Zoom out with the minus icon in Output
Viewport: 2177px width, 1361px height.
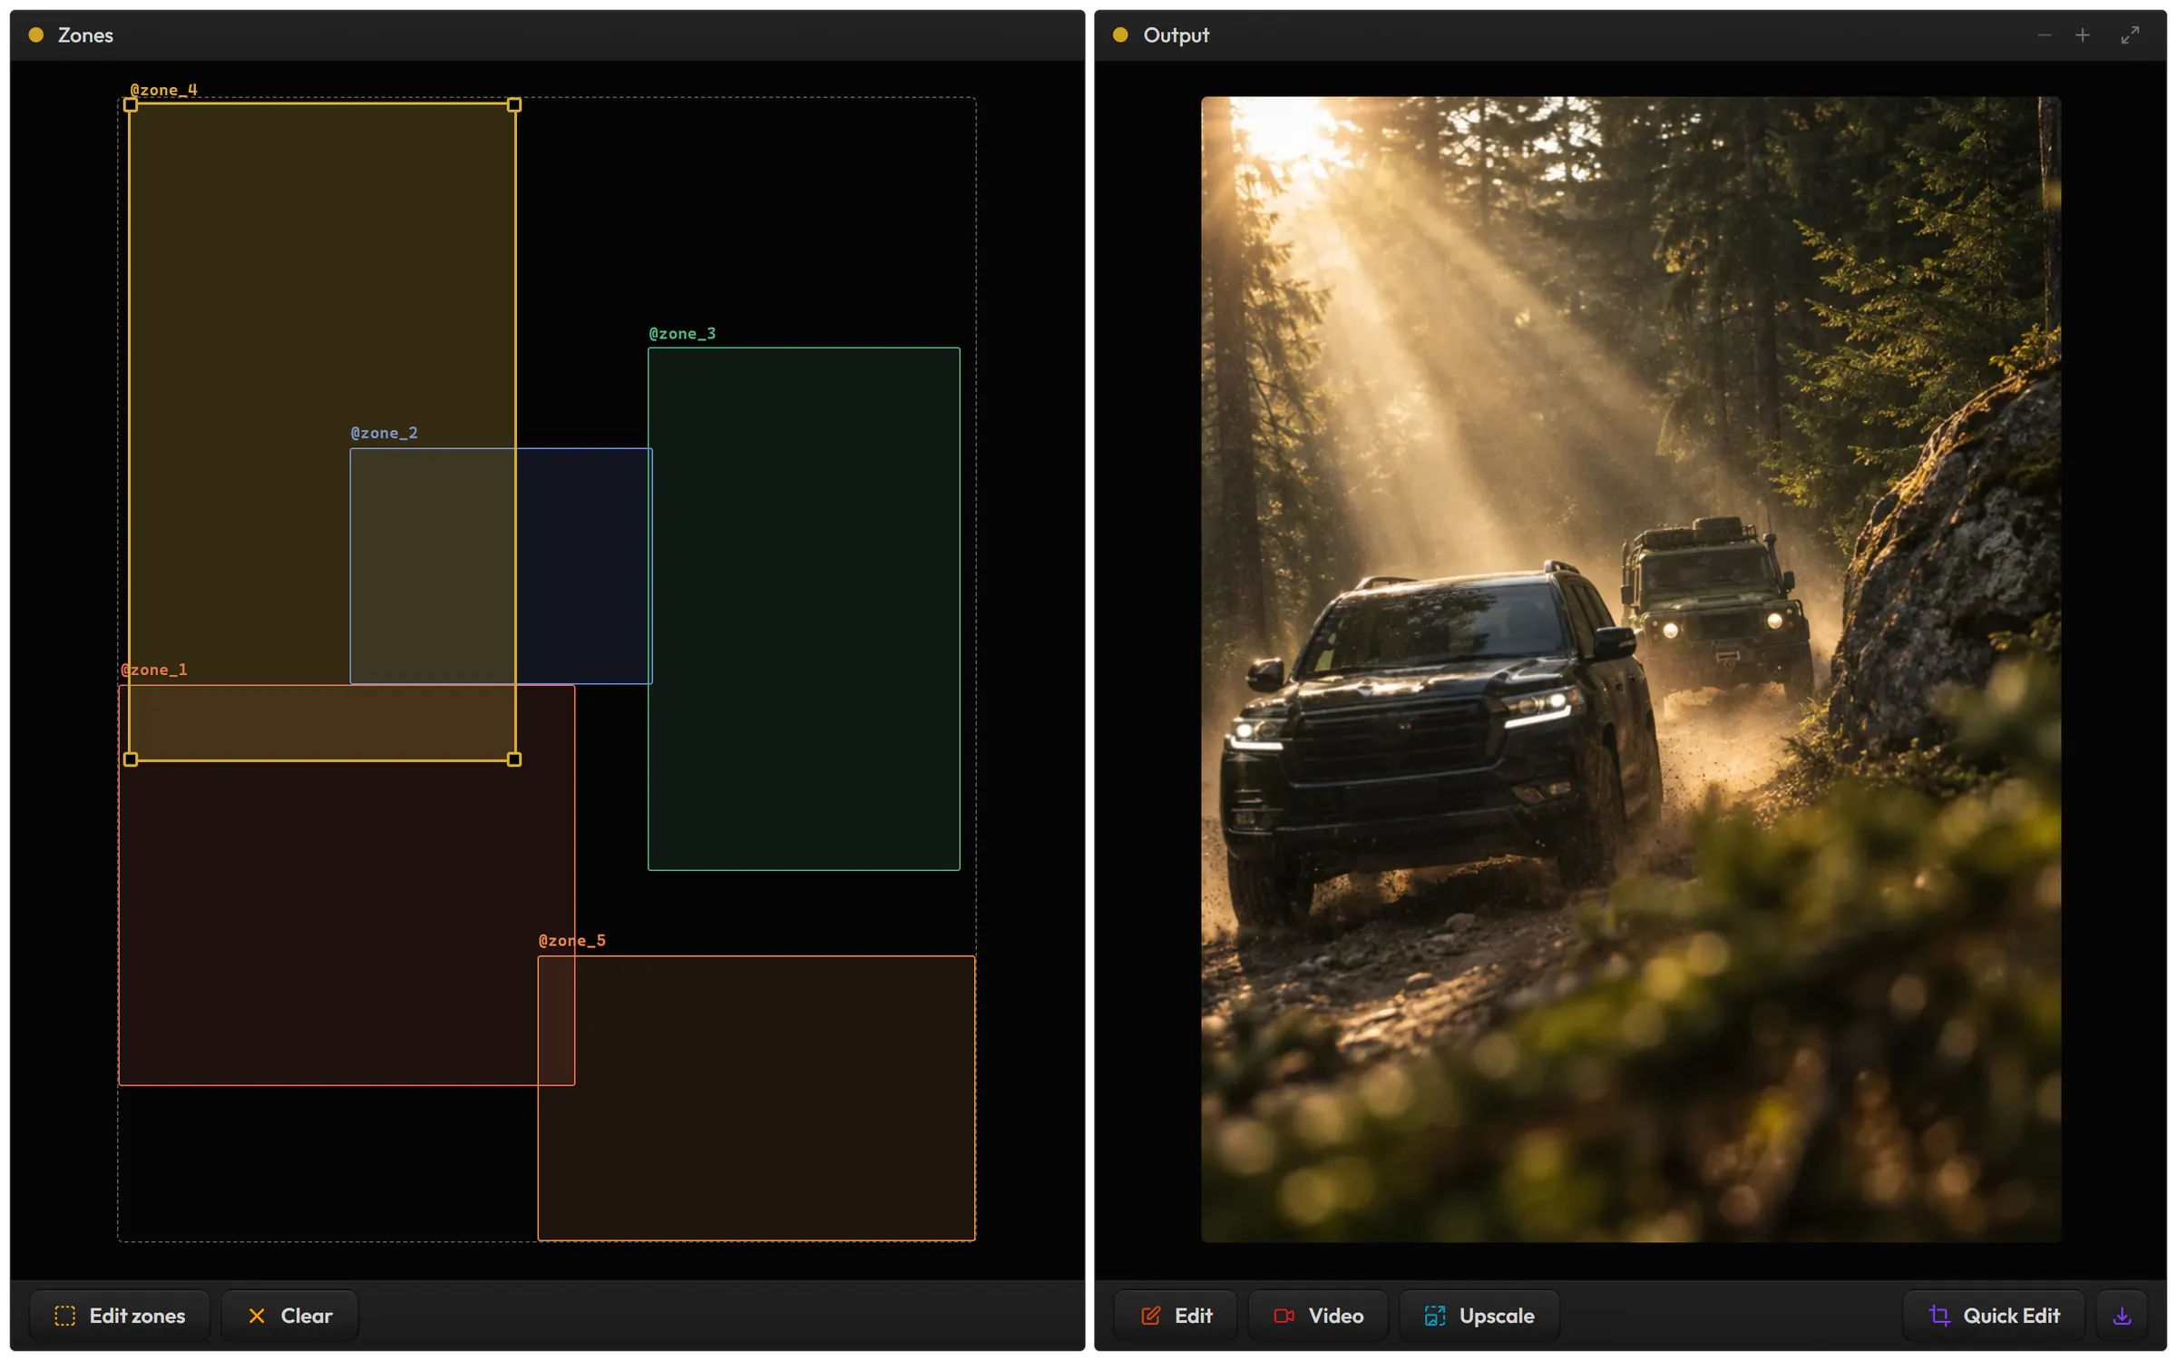[x=2044, y=35]
